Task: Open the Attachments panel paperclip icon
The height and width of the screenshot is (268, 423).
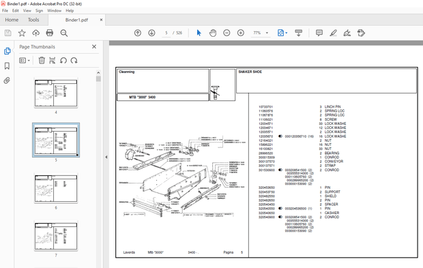Action: tap(7, 80)
